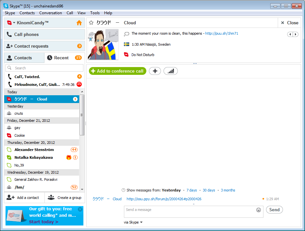Click Create a group
Image resolution: width=305 pixels, height=231 pixels.
[x=65, y=198]
